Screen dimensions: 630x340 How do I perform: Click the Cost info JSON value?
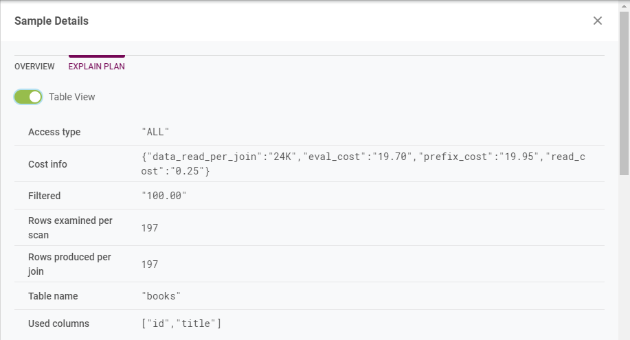click(x=363, y=163)
